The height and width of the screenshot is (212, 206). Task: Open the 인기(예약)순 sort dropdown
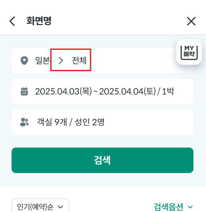[40, 207]
